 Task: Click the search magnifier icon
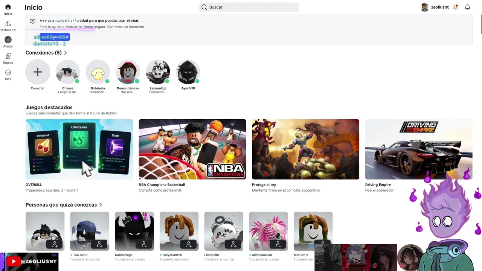click(204, 7)
